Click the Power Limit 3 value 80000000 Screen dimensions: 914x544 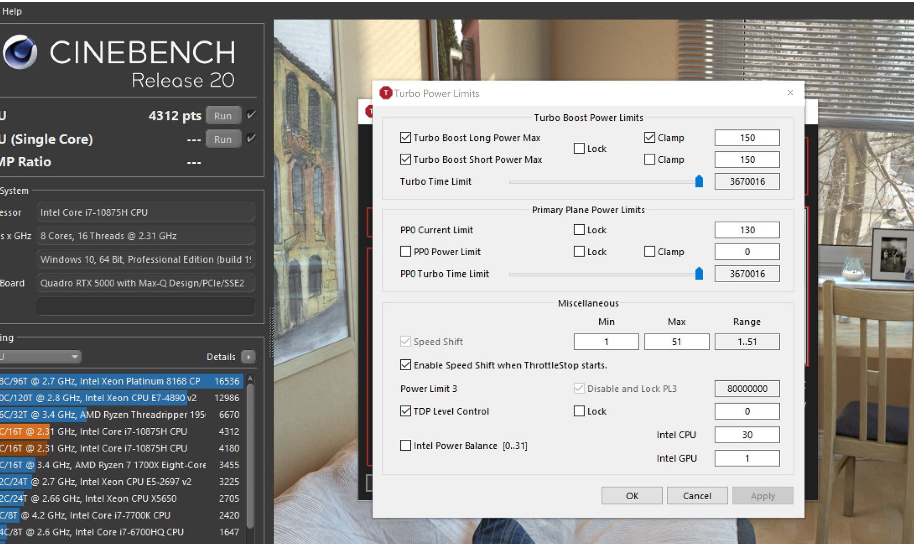pyautogui.click(x=747, y=389)
